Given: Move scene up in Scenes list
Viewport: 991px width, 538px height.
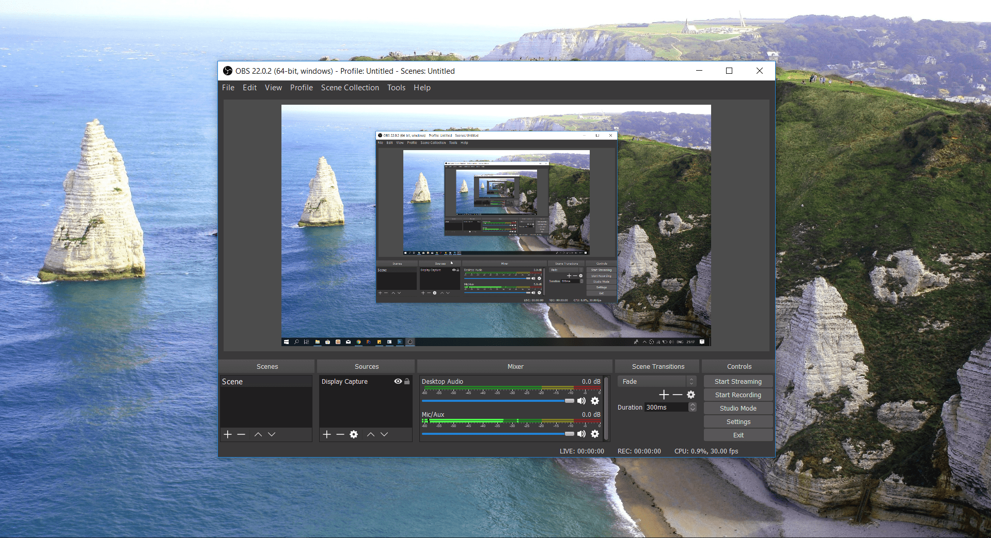Looking at the screenshot, I should (x=258, y=434).
